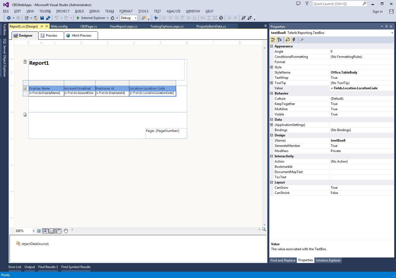The height and width of the screenshot is (278, 396).
Task: Expand the Style property group
Action: click(x=272, y=67)
